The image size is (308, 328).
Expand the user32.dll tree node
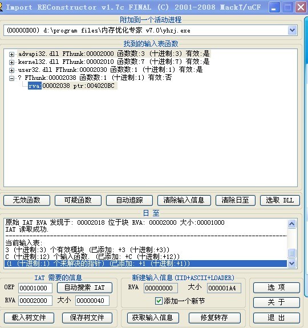12,70
